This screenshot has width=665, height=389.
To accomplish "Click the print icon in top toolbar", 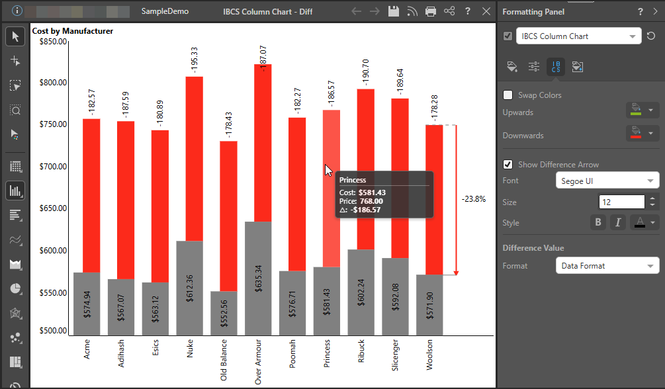I will coord(431,11).
